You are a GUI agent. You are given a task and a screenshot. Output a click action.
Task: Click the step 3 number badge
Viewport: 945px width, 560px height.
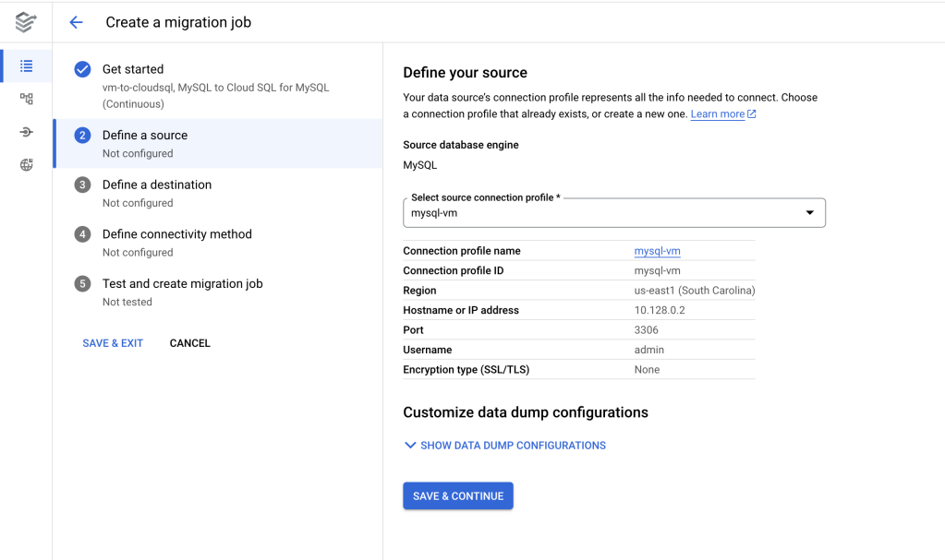(82, 185)
